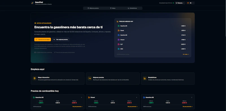Click Gasolina 95 Mínimo price 1.255 €

pyautogui.click(x=41, y=103)
